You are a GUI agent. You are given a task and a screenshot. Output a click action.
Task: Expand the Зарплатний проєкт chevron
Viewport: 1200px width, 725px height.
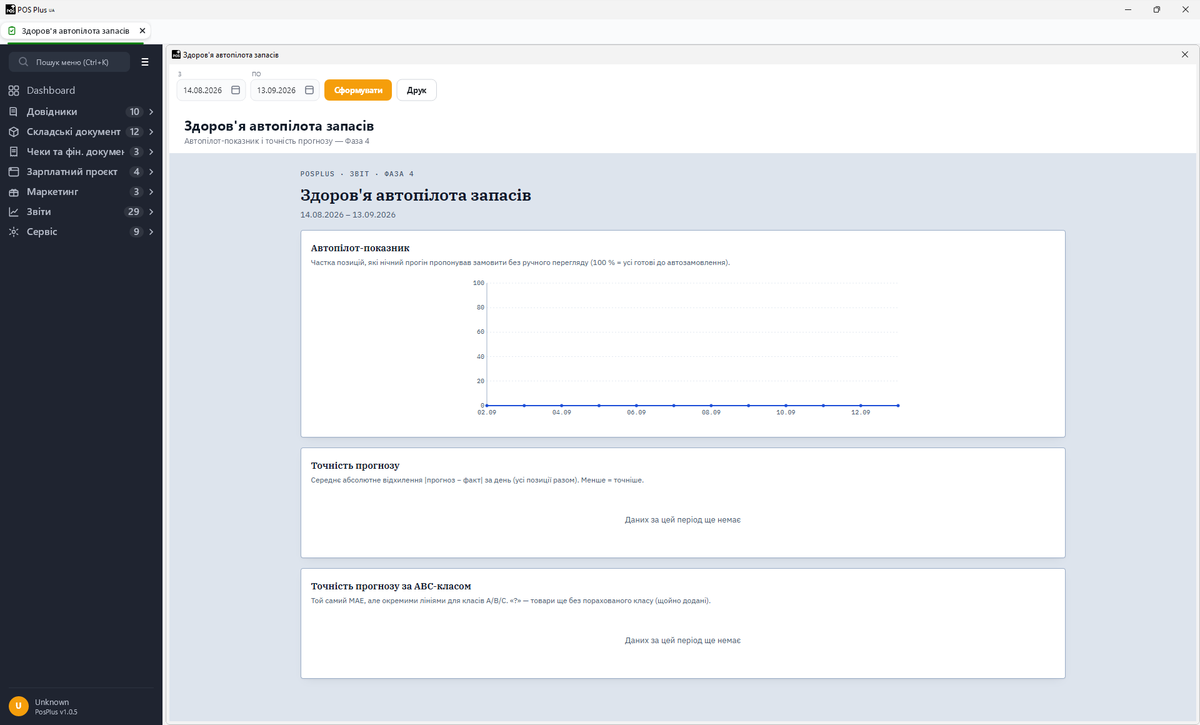(x=151, y=172)
